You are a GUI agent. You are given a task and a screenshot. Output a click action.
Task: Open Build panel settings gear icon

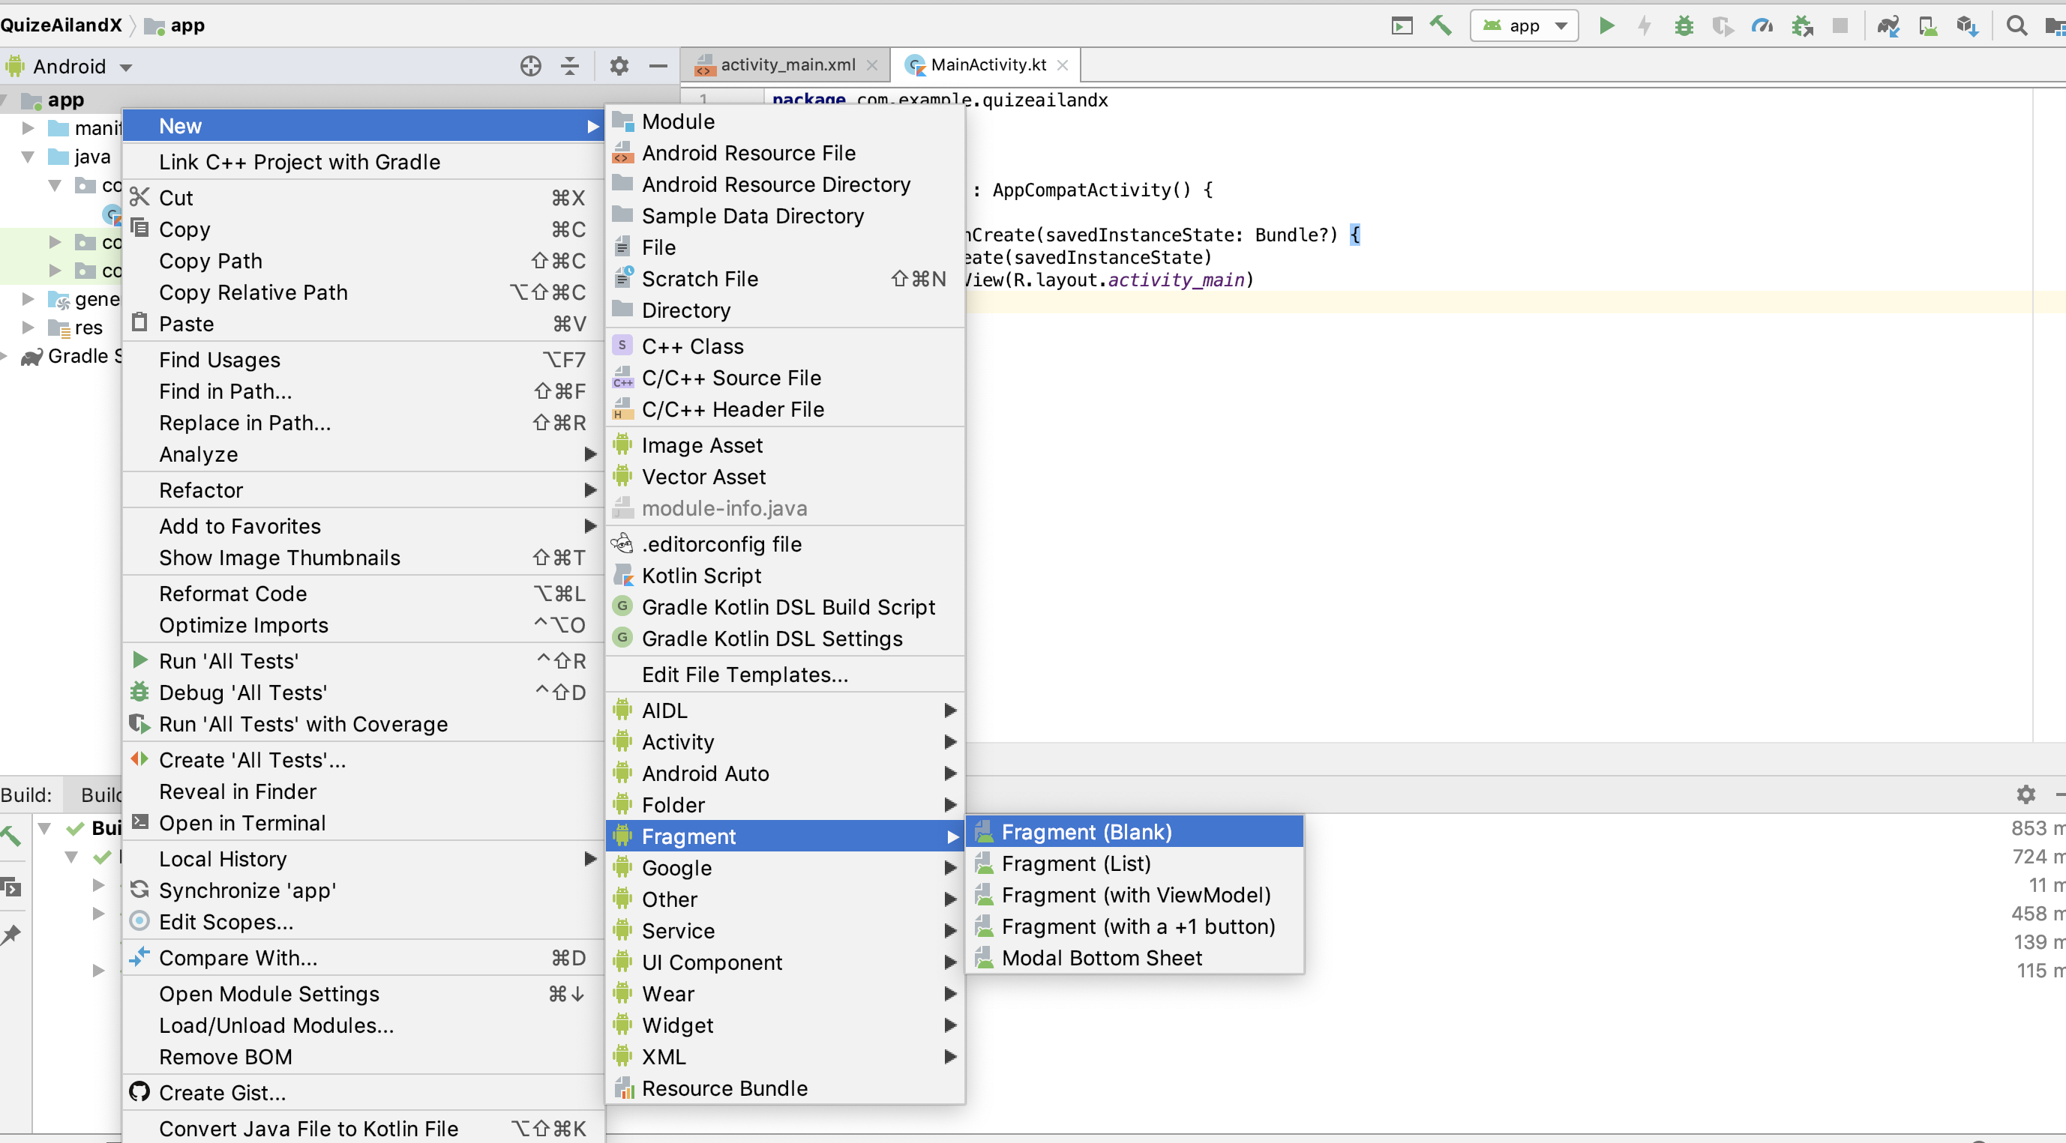click(2026, 794)
